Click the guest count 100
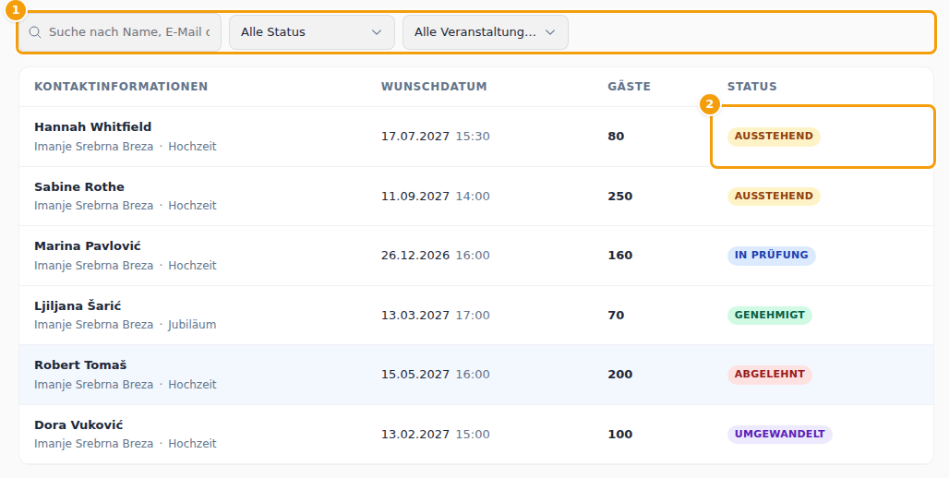Screen dimensions: 949x478 [x=619, y=435]
